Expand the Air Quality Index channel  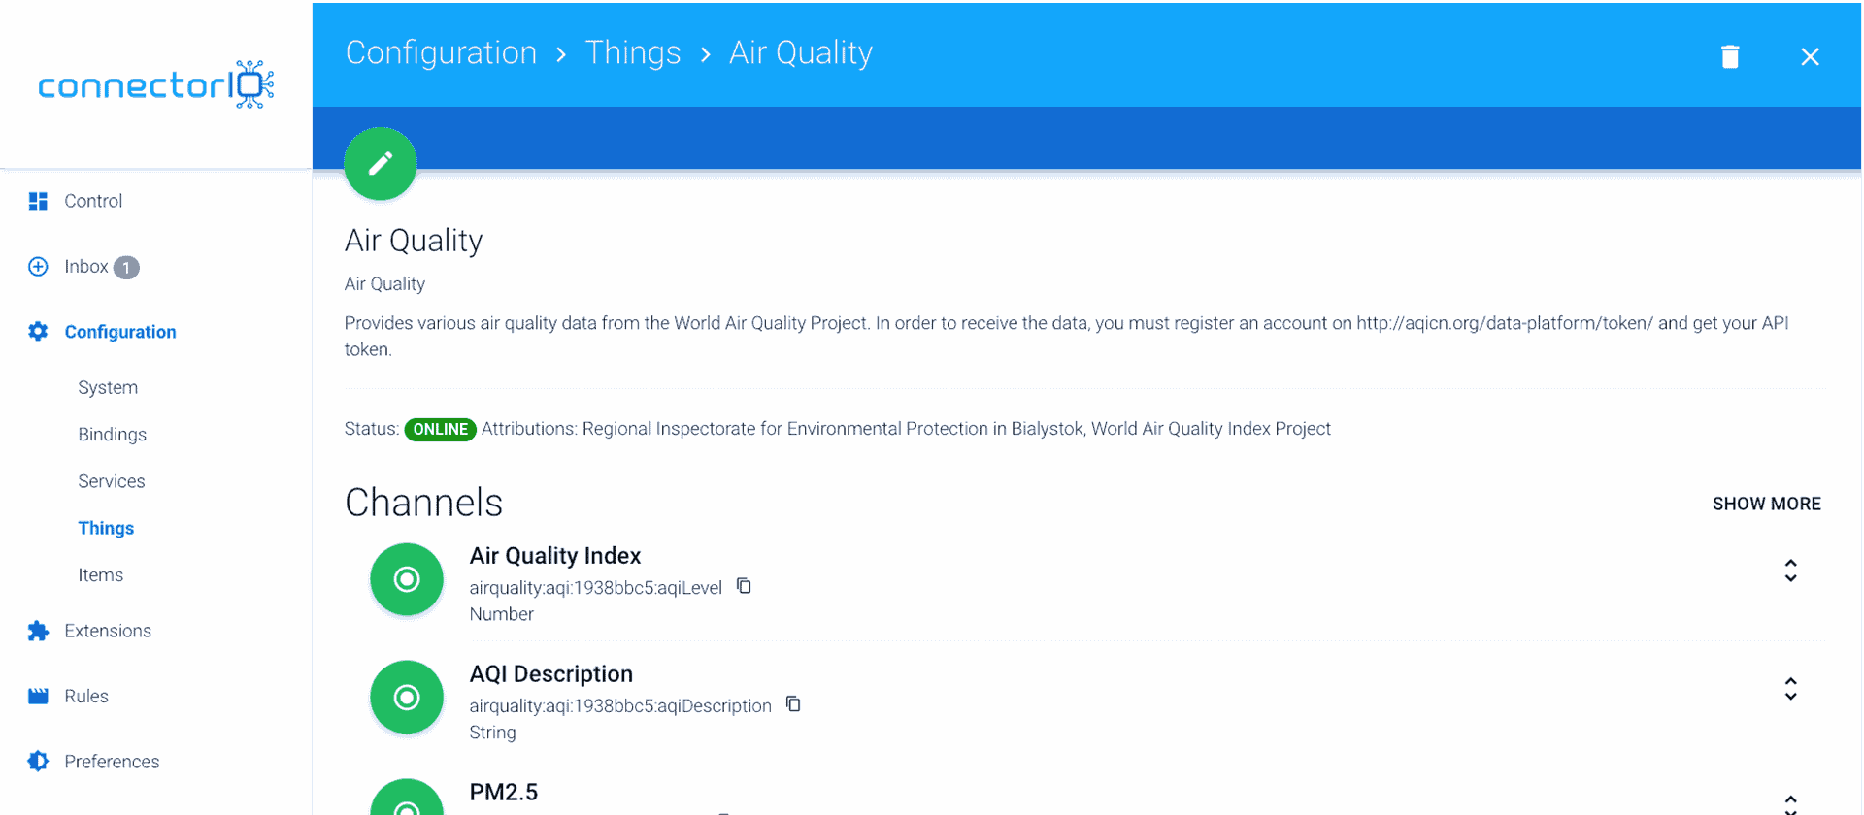[1790, 570]
